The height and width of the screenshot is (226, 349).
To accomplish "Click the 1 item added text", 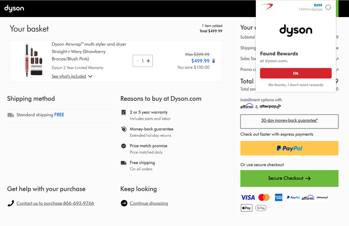I will pos(212,26).
